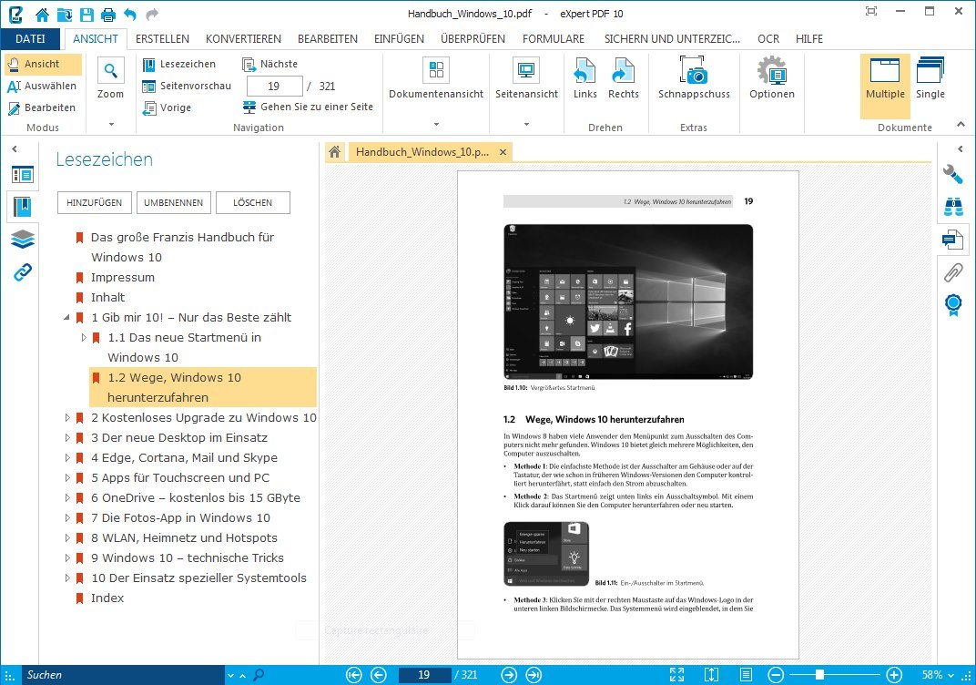Switch to the OCR ribbon tab
976x685 pixels.
(768, 38)
